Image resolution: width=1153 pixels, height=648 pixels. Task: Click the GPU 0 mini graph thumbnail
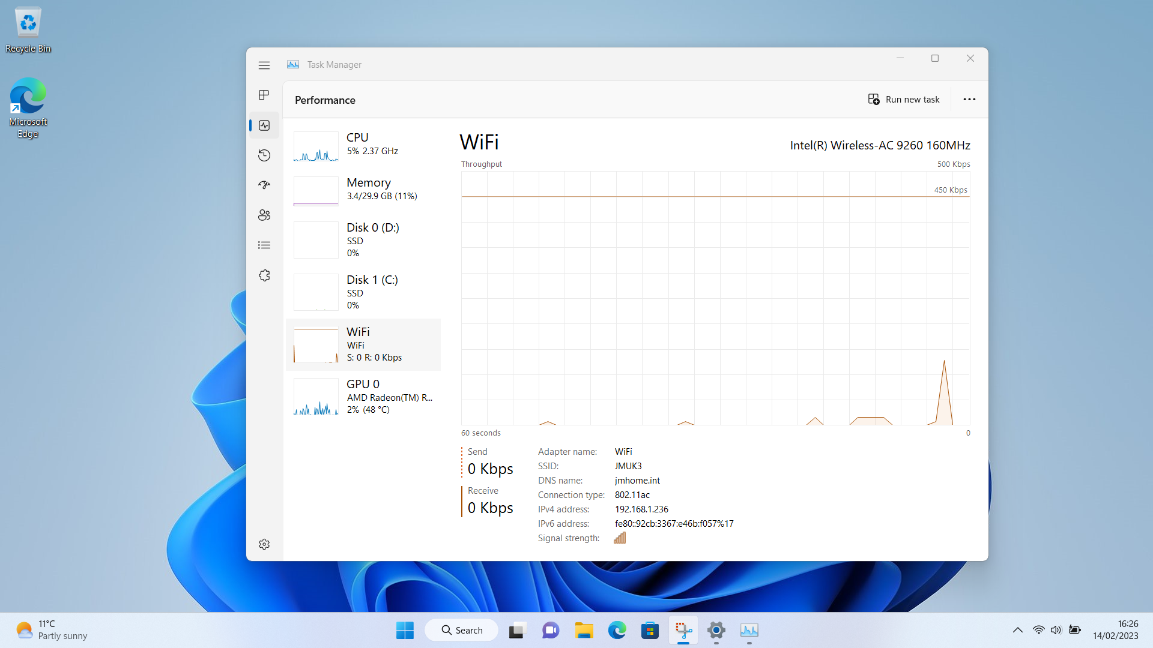pos(316,397)
